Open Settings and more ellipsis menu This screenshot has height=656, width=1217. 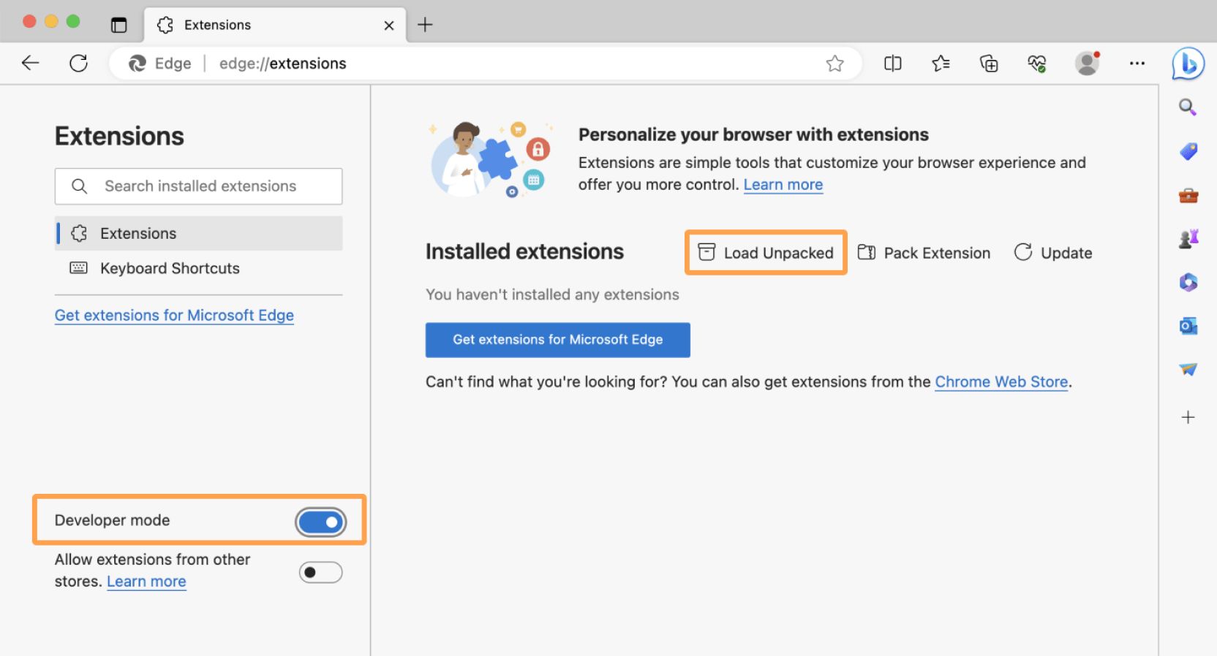pyautogui.click(x=1137, y=64)
